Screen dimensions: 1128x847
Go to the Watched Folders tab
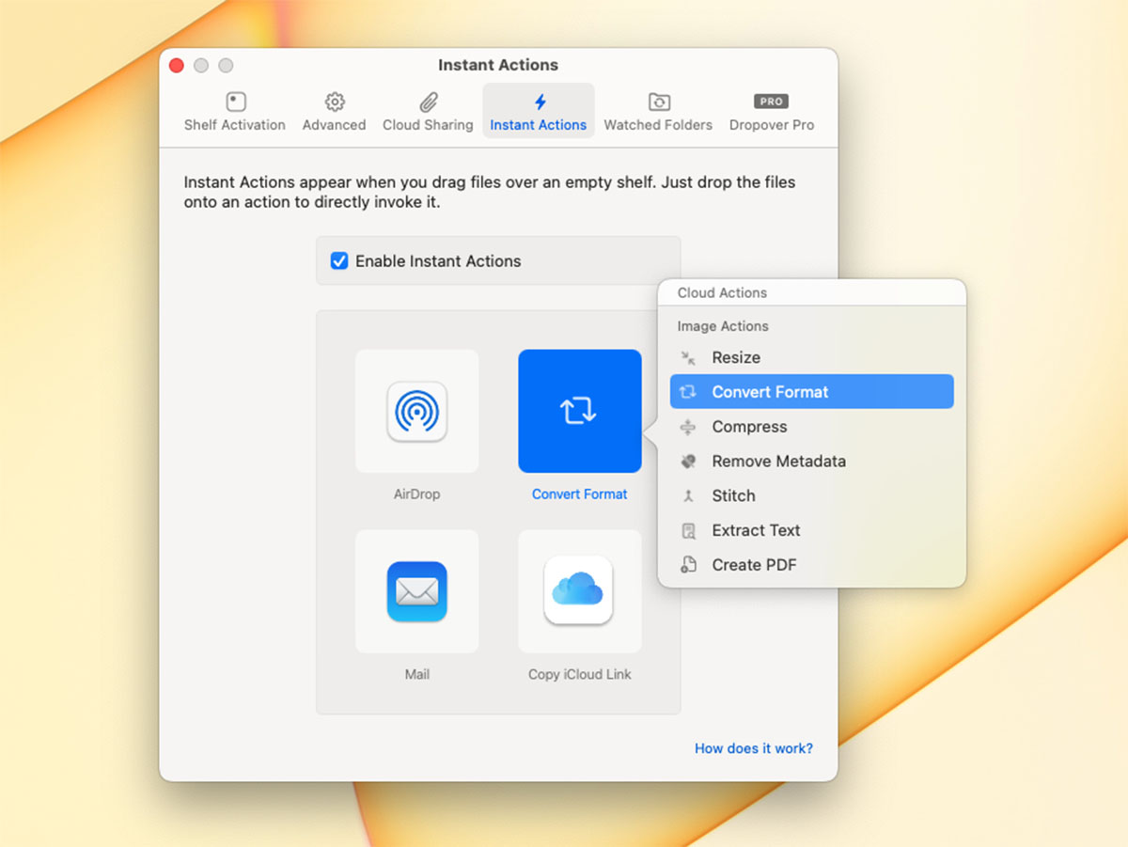point(658,112)
